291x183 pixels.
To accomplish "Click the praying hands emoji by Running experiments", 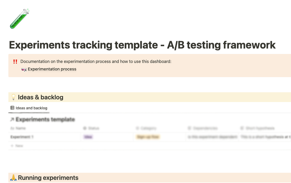I will click(x=13, y=178).
